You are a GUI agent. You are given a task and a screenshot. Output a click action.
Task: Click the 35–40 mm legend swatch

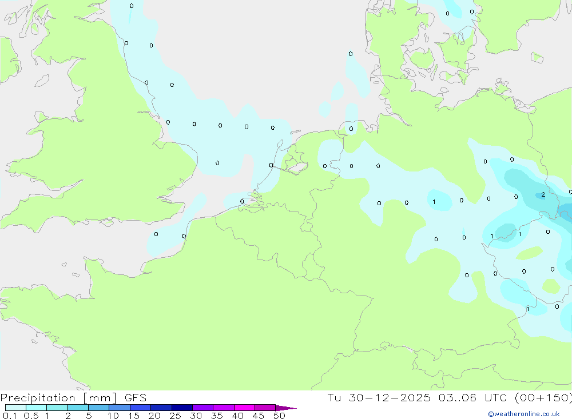pos(224,408)
